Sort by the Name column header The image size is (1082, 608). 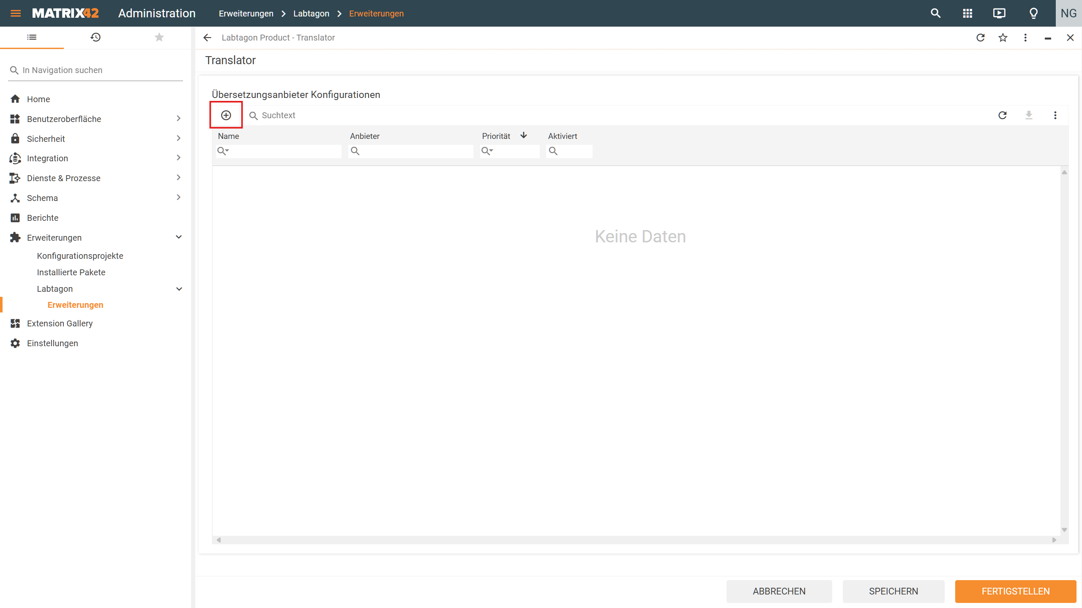pos(228,136)
